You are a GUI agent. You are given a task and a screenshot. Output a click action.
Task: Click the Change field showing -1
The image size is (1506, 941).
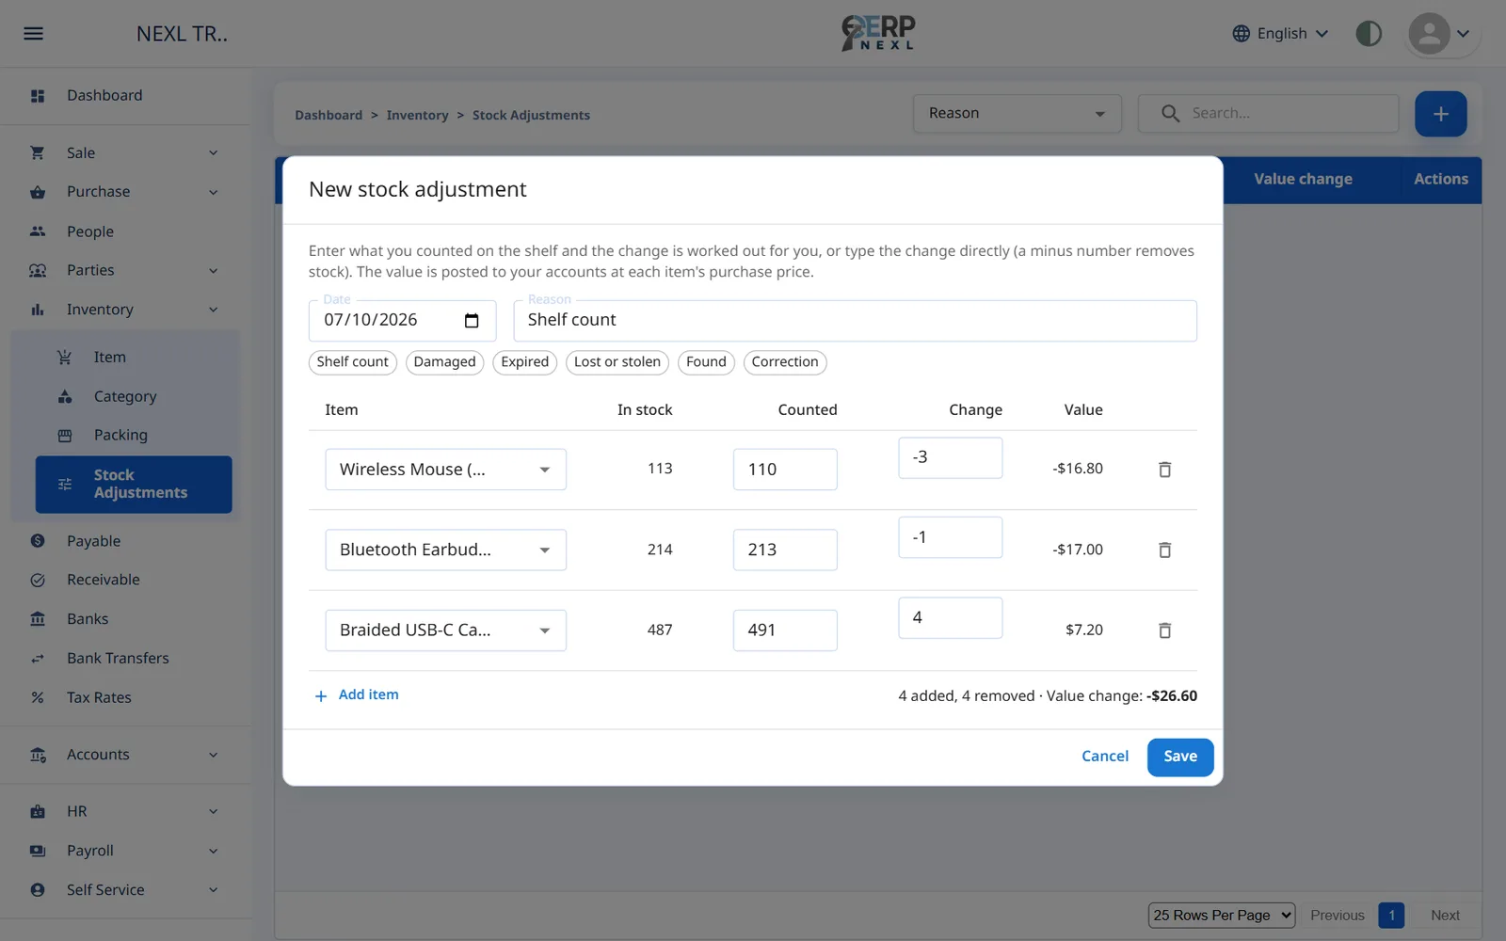coord(951,537)
